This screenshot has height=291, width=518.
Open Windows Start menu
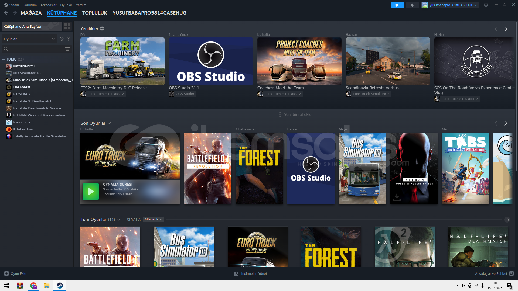[x=6, y=286]
